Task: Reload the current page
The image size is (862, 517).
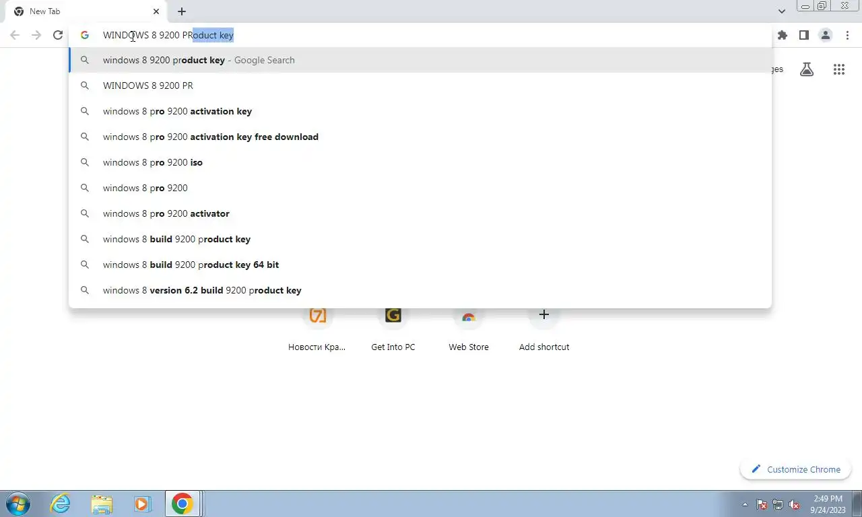Action: 58,35
